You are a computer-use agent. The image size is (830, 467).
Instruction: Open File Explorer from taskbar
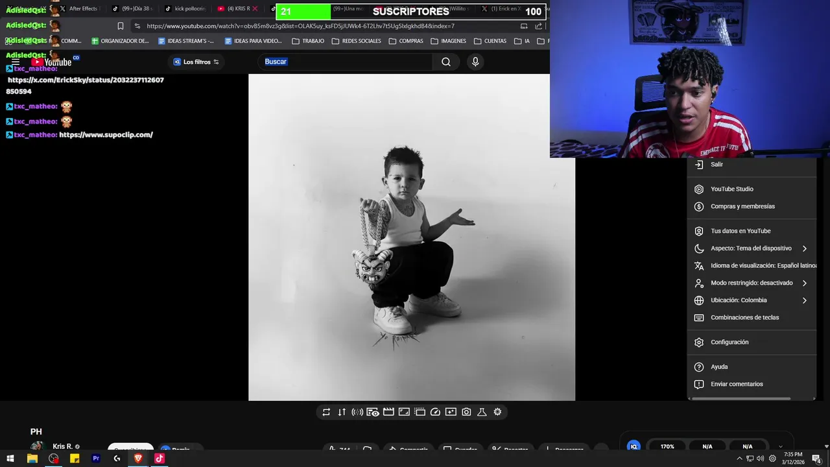[32, 459]
